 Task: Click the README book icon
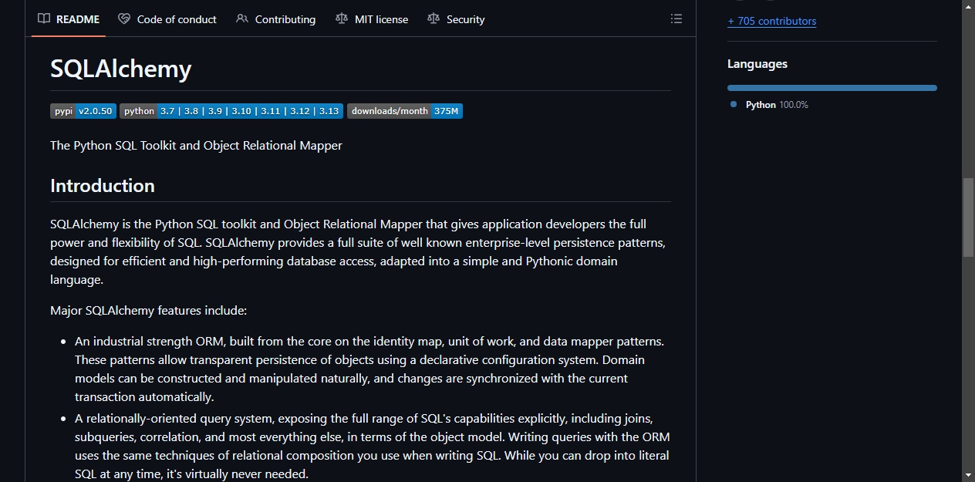click(x=44, y=19)
